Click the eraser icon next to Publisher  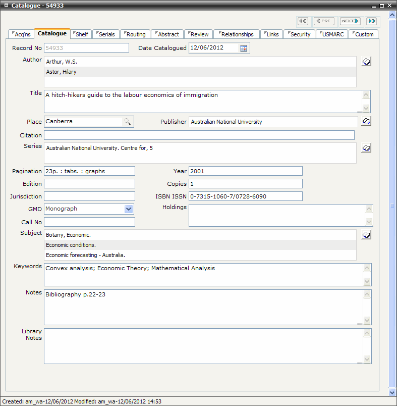pyautogui.click(x=366, y=121)
